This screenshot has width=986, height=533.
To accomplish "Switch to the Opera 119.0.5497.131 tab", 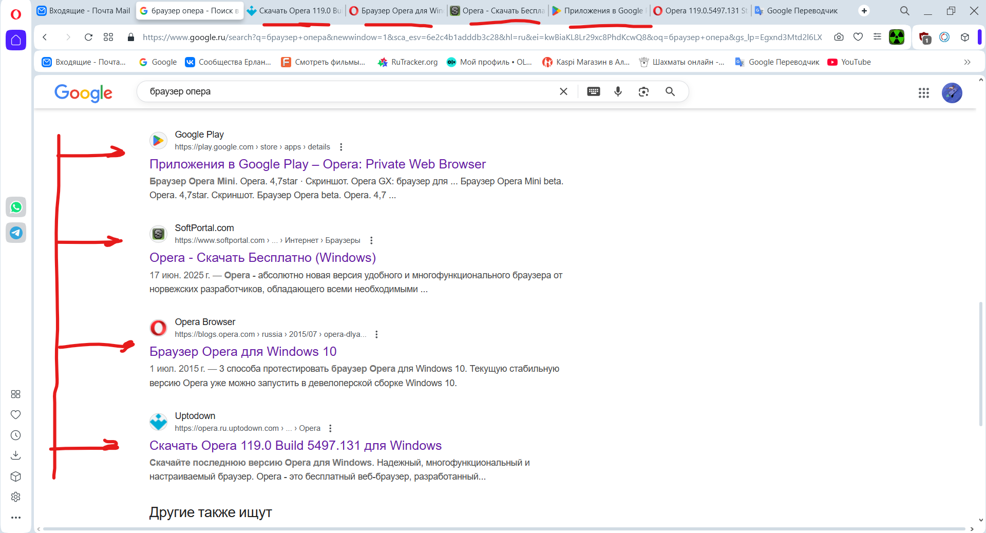I will (700, 11).
